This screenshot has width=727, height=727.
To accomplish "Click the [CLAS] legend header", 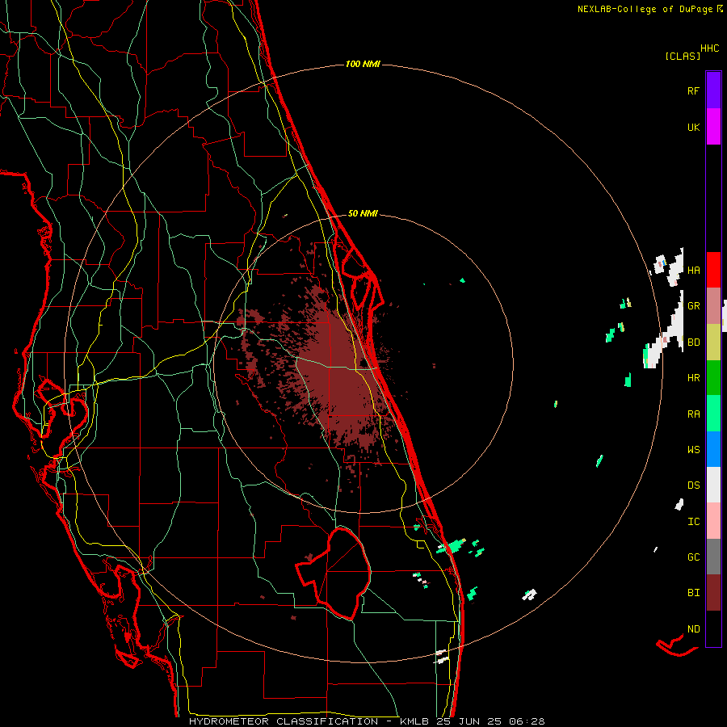I will (683, 56).
